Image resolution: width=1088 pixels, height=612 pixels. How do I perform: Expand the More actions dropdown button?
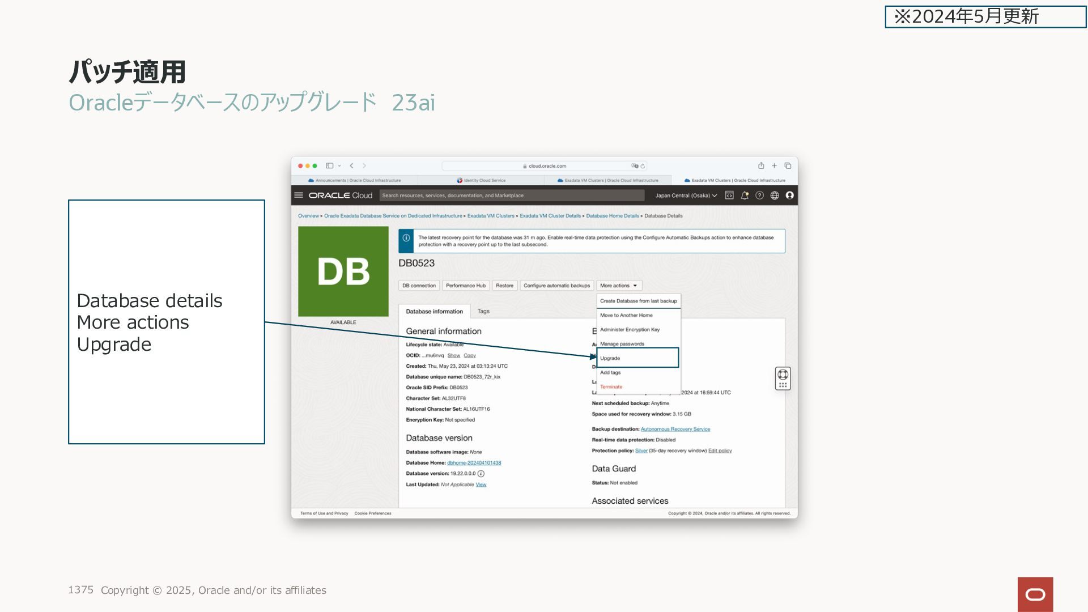pyautogui.click(x=619, y=286)
